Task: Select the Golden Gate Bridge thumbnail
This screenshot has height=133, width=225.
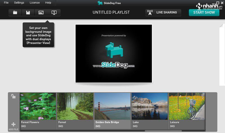Action: [x=112, y=106]
